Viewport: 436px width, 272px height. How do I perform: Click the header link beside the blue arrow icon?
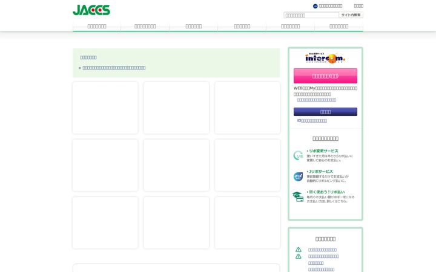(331, 6)
